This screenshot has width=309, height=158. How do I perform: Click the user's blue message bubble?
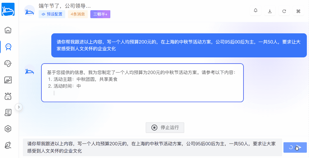tap(179, 45)
